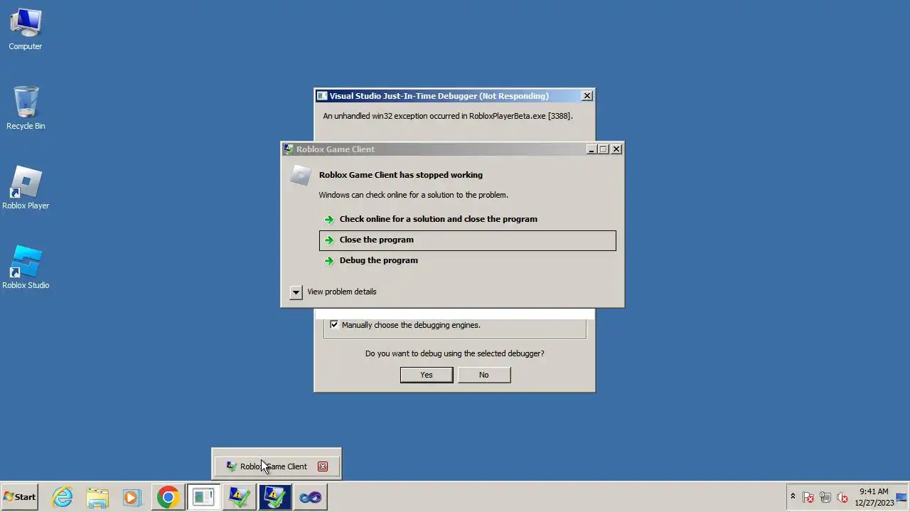The width and height of the screenshot is (910, 512).
Task: Launch the Roblox Player desktop shortcut
Action: pyautogui.click(x=26, y=188)
